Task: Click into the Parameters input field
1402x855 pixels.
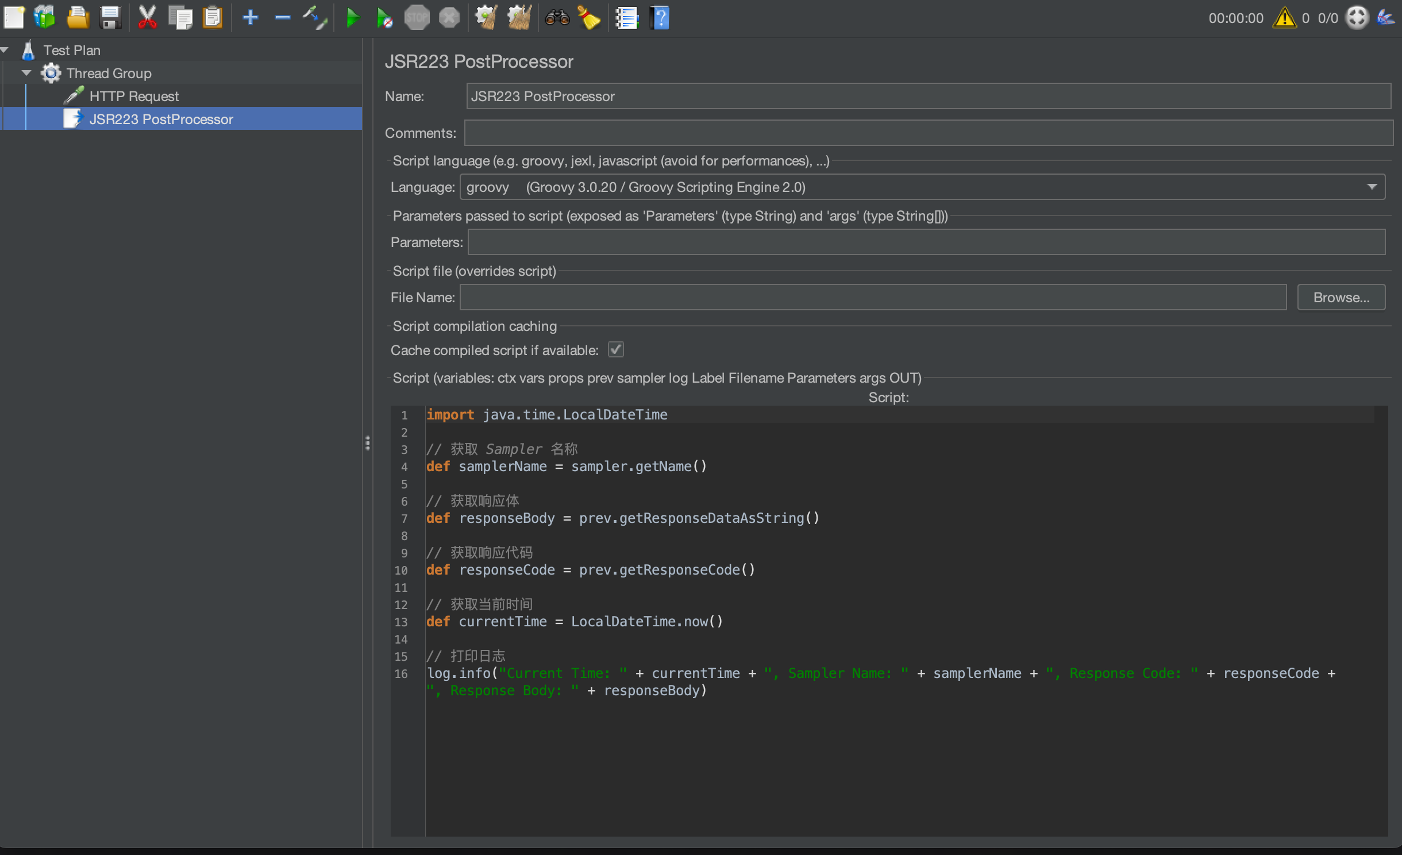Action: tap(926, 242)
